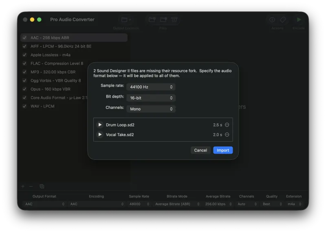Screen dimensions: 326x233
Task: Open the Sample rate dropdown showing 44100 Hz
Action: coord(151,87)
